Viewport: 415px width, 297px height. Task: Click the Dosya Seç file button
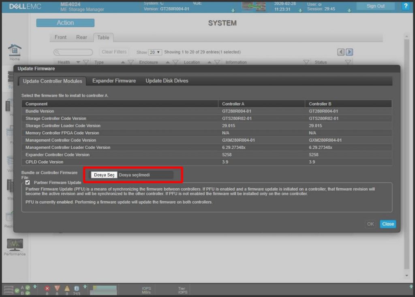tap(104, 175)
